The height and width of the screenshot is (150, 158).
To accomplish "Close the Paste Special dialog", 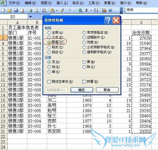I will point(116,20).
